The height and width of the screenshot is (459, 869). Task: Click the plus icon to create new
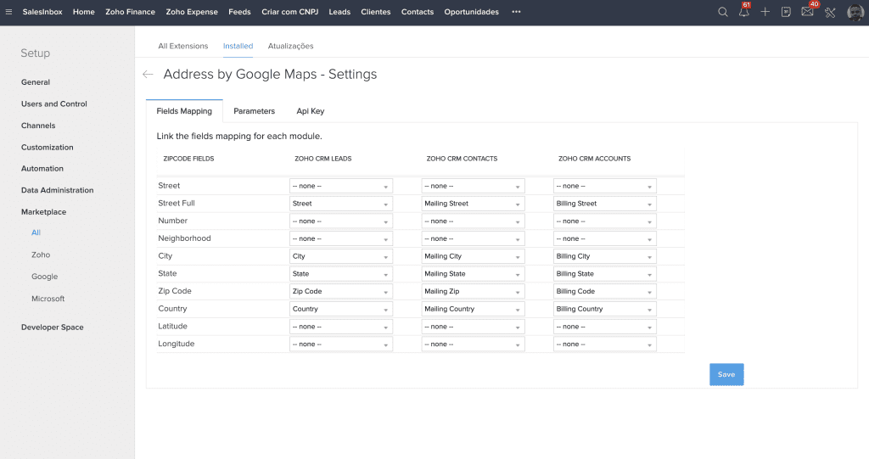[765, 12]
